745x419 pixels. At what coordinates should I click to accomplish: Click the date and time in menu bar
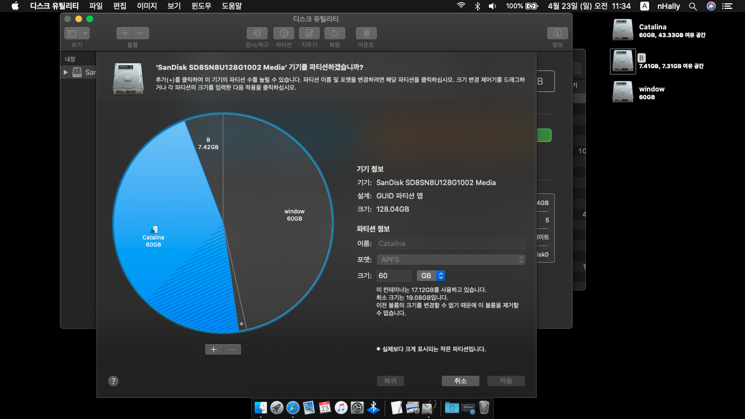pos(589,6)
